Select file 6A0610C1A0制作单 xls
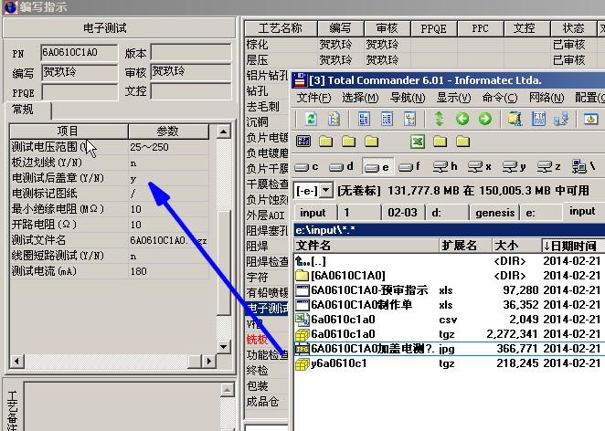The width and height of the screenshot is (605, 431). pyautogui.click(x=450, y=305)
